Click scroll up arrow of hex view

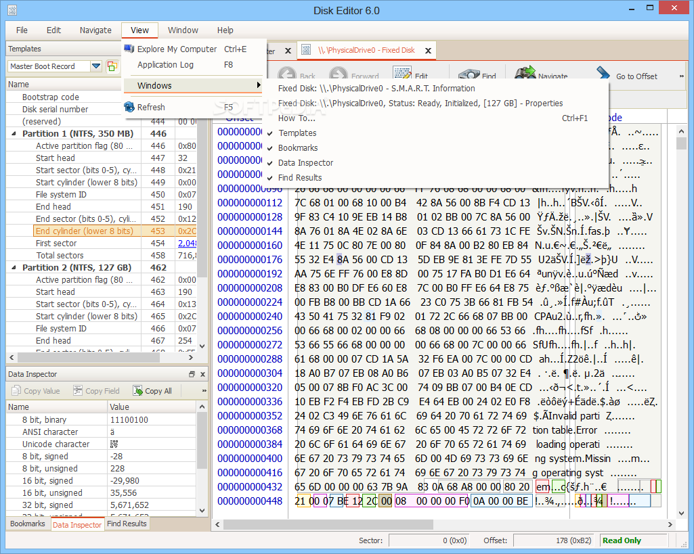click(681, 131)
